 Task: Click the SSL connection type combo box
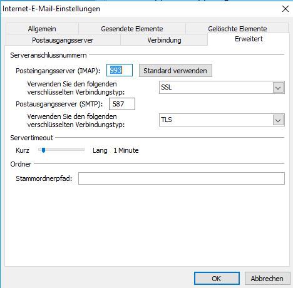point(222,88)
